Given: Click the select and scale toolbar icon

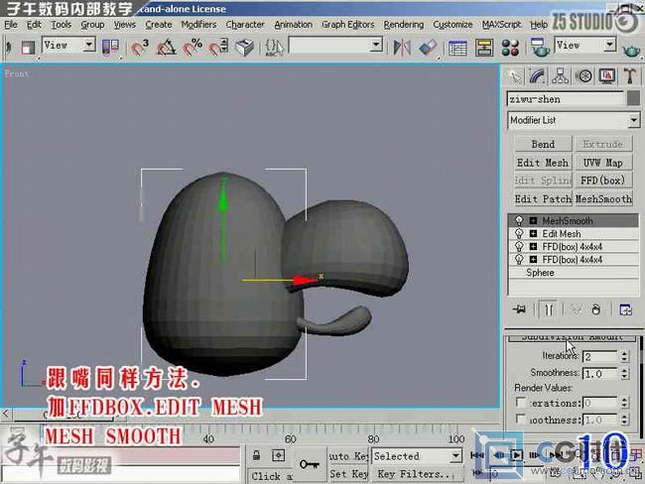Looking at the screenshot, I should 28,47.
